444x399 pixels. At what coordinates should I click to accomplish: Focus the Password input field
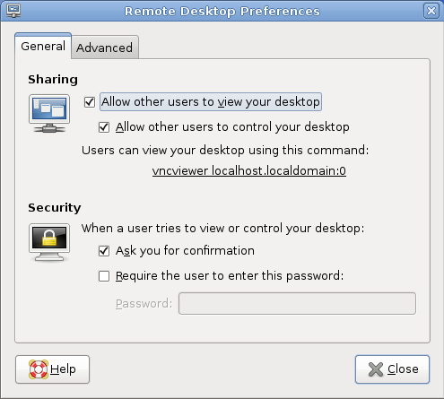(297, 304)
